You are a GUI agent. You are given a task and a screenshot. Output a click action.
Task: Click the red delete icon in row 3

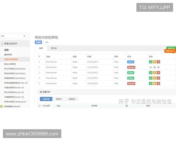click(x=158, y=73)
